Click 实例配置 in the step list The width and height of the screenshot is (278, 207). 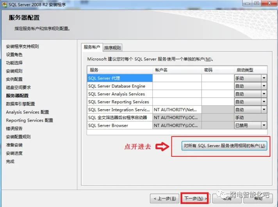click(x=14, y=79)
